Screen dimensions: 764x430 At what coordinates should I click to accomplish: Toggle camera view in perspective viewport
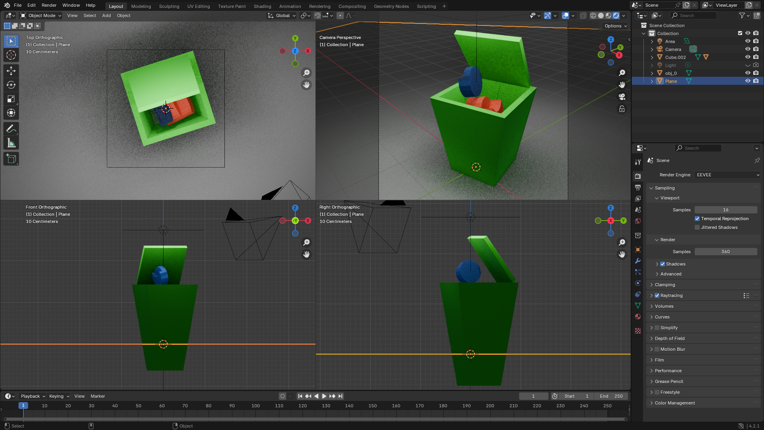click(622, 97)
